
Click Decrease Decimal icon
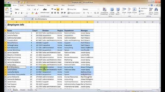pyautogui.click(x=98, y=13)
